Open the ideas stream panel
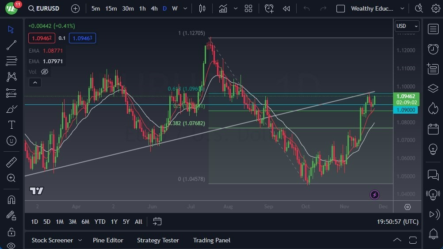The image size is (443, 249). coord(433,195)
